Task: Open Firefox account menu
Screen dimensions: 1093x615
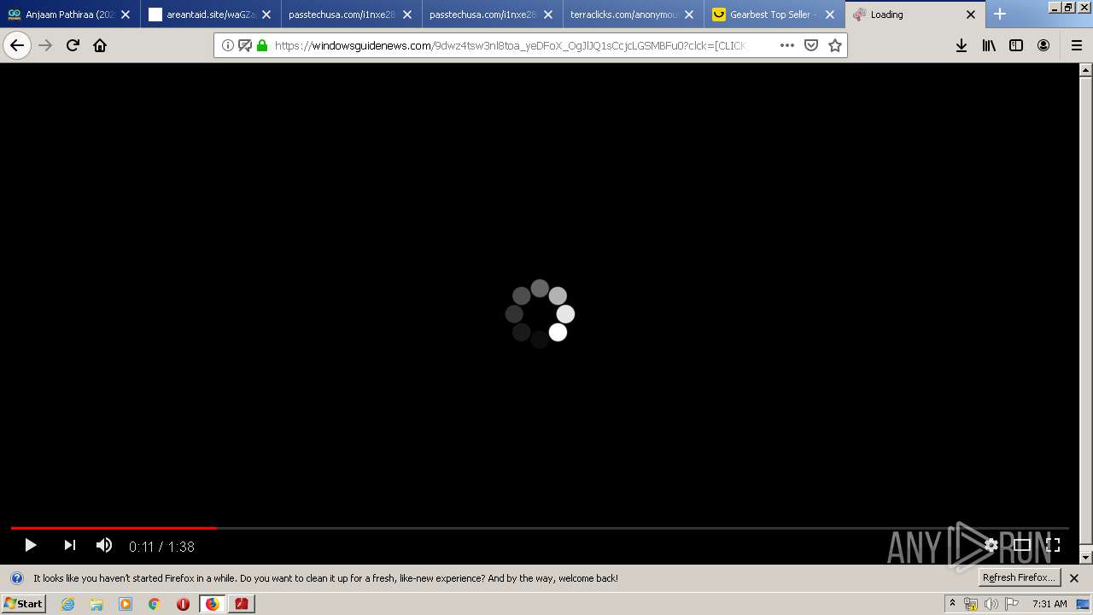Action: (1043, 45)
